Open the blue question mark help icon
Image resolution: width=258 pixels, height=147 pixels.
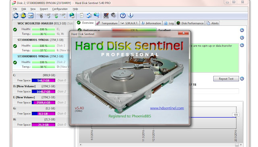(x=123, y=15)
